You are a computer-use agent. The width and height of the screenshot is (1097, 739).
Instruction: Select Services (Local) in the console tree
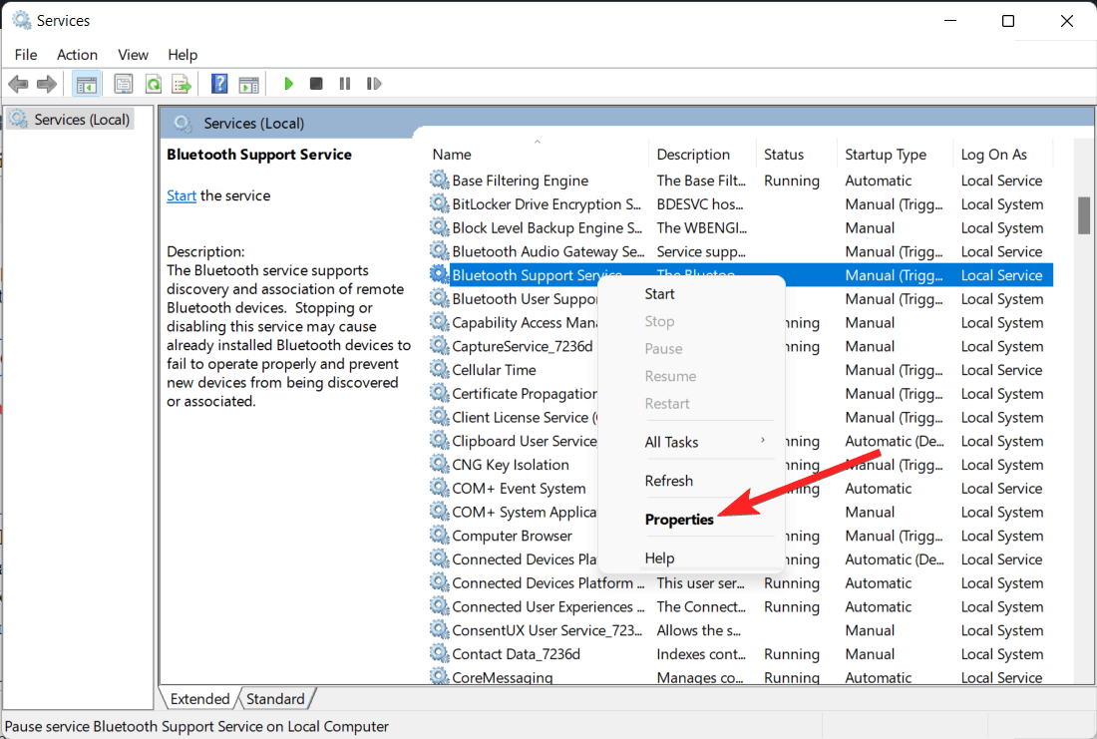82,120
